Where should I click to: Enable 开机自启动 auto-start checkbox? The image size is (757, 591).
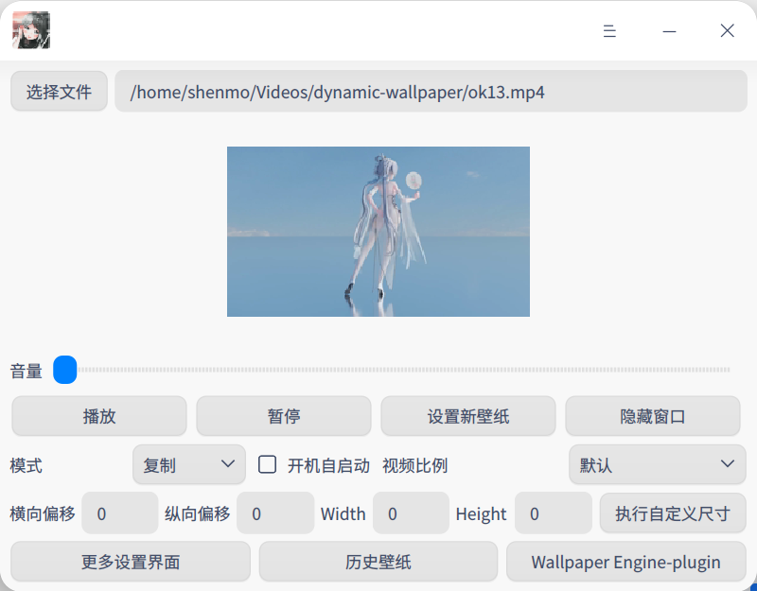pyautogui.click(x=267, y=464)
